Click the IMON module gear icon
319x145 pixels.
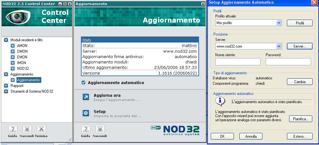point(13,63)
